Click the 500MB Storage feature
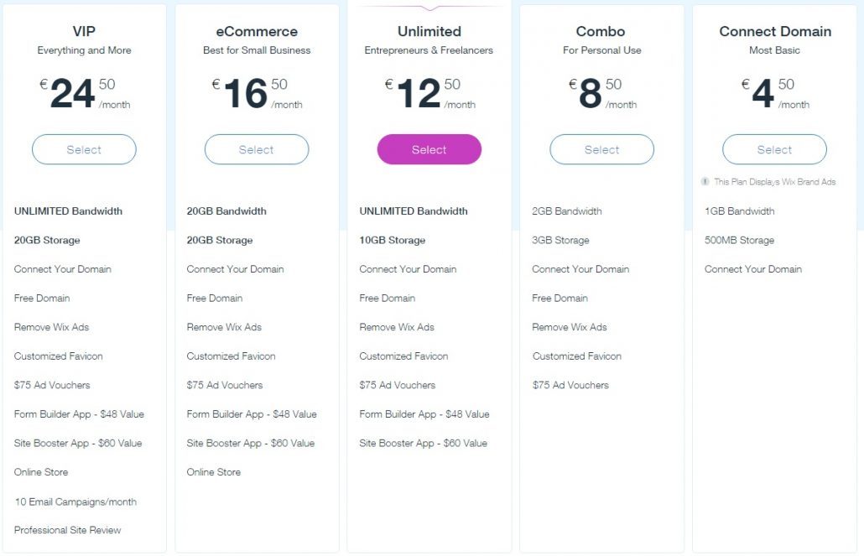864x556 pixels. (739, 240)
